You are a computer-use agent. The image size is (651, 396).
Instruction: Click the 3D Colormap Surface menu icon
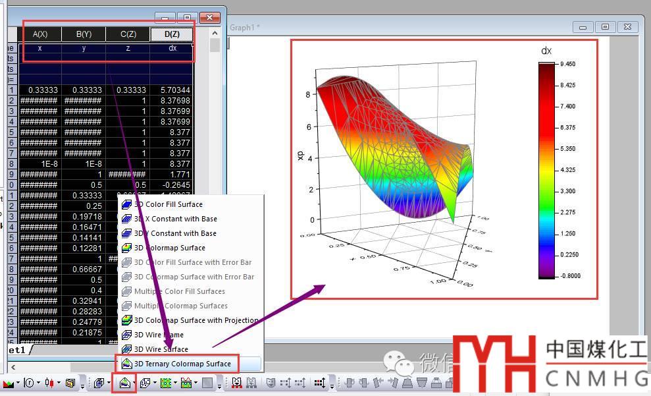[x=128, y=248]
